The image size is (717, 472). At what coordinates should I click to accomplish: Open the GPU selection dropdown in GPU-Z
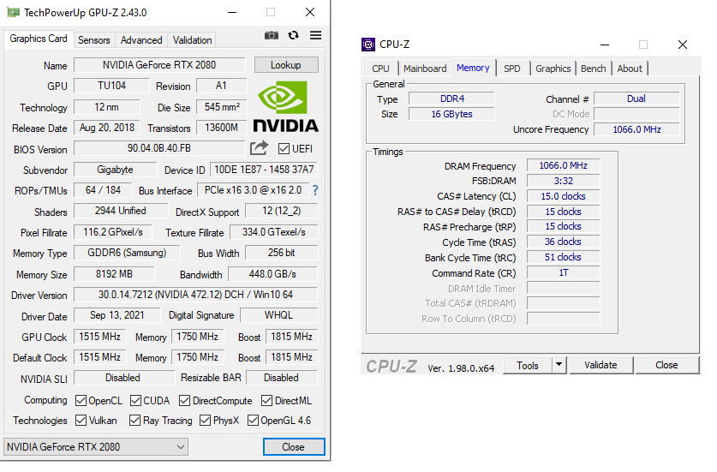coord(96,447)
